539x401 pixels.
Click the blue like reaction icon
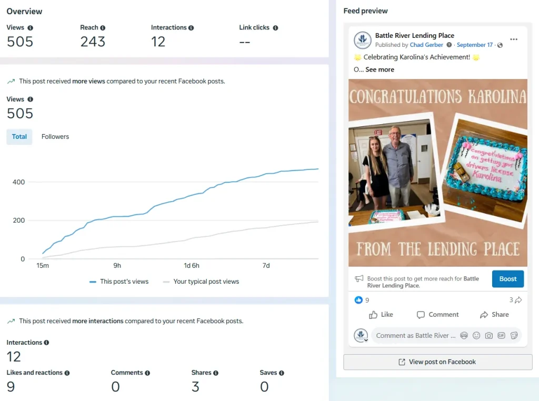tap(358, 300)
